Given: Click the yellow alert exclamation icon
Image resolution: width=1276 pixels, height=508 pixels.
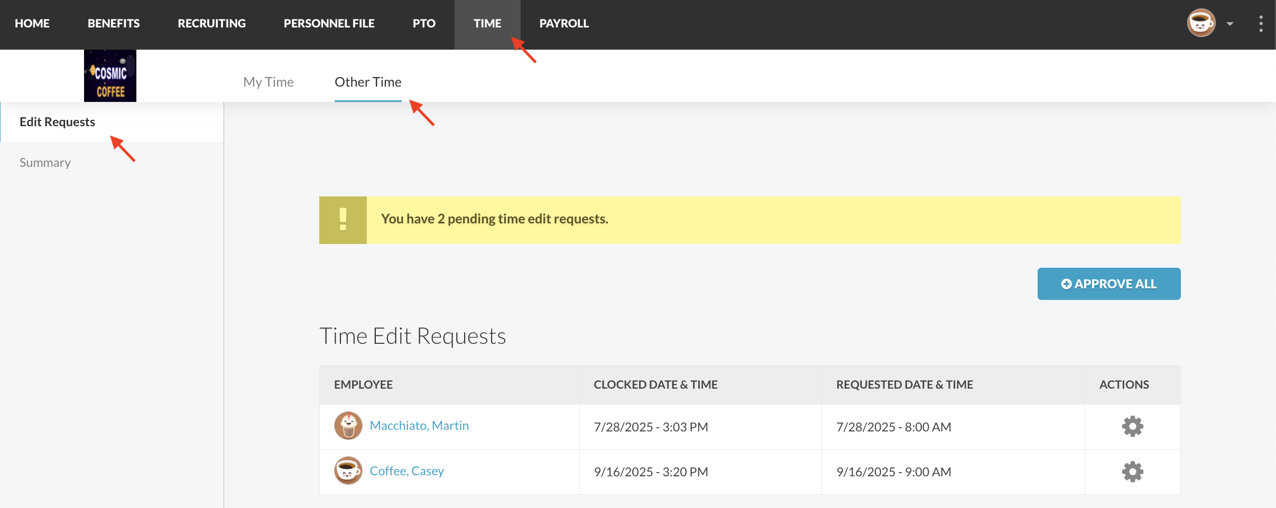Looking at the screenshot, I should click(343, 220).
